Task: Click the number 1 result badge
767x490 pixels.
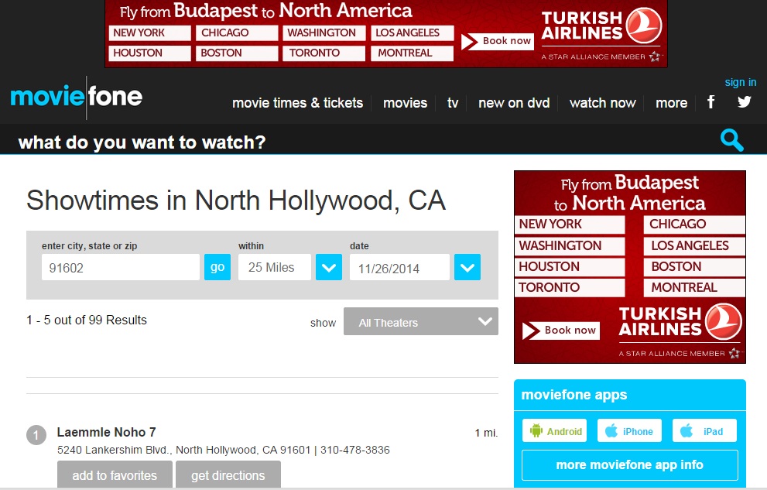Action: coord(36,435)
